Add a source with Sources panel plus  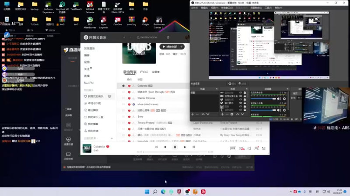pyautogui.click(x=222, y=114)
